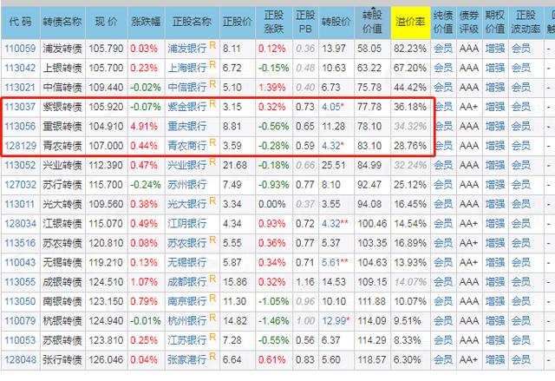The height and width of the screenshot is (381, 555).
Task: Click the R icon beside 兴业银行
Action: click(x=212, y=161)
